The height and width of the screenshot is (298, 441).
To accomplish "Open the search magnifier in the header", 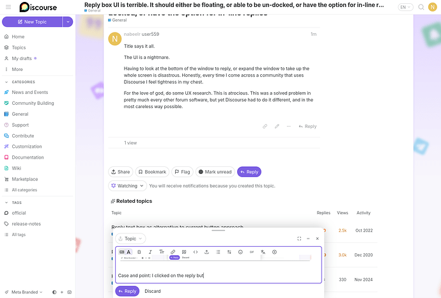I will click(x=421, y=7).
